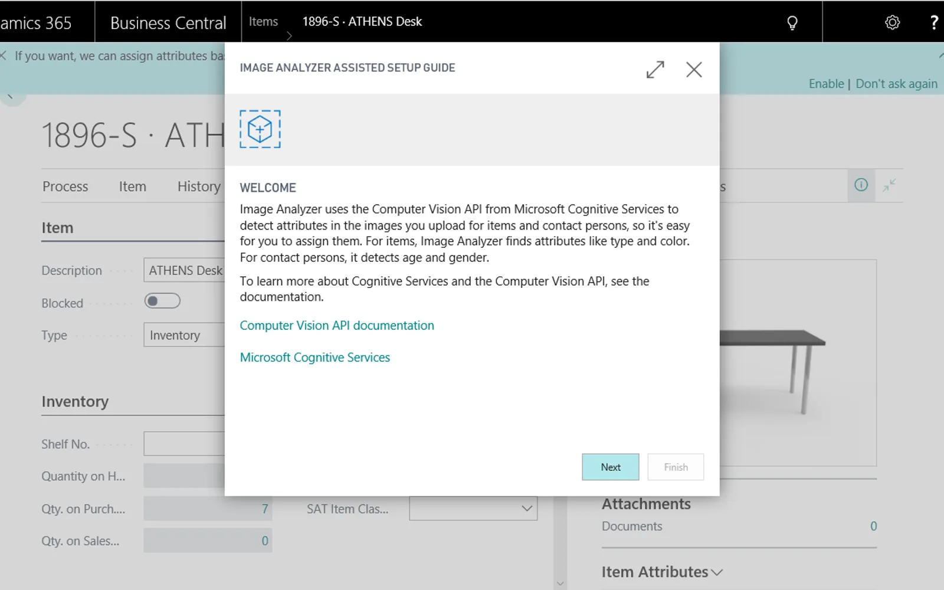The height and width of the screenshot is (590, 944).
Task: Click the Image Analyzer cube icon
Action: tap(260, 129)
